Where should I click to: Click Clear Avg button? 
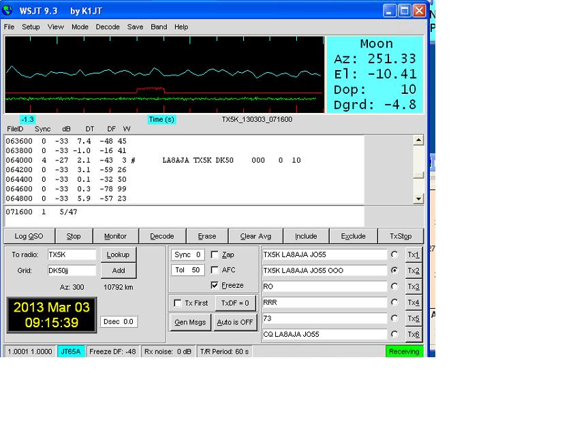pos(255,236)
